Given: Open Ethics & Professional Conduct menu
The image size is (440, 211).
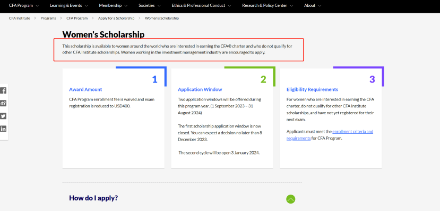Looking at the screenshot, I should point(202,5).
